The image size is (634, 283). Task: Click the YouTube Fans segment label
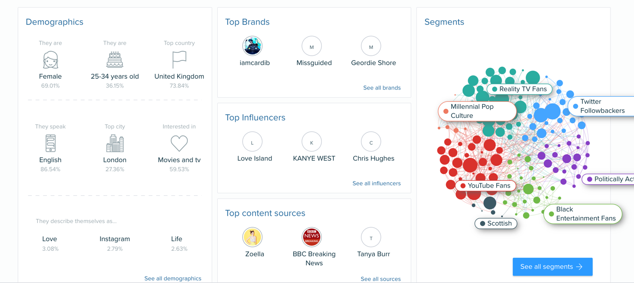point(485,186)
